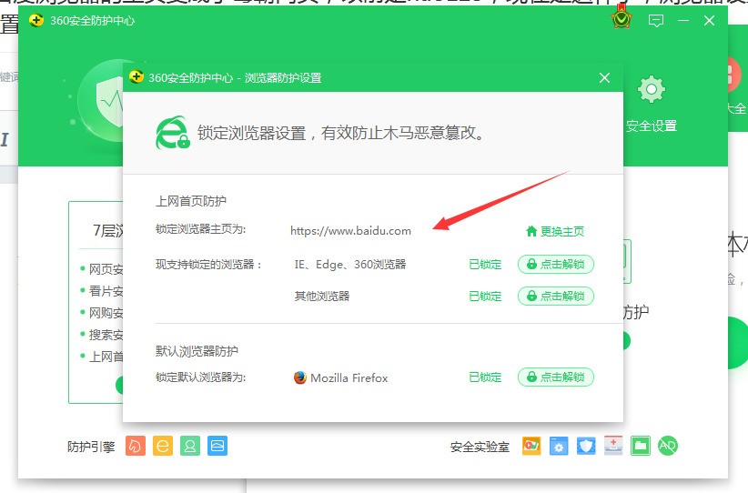Click the 360 logo in dialog title bar
The width and height of the screenshot is (748, 493).
click(x=136, y=77)
